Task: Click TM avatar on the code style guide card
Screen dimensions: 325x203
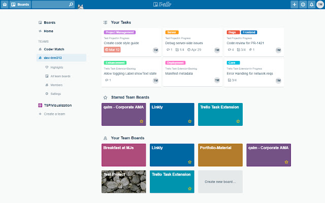Action: click(x=156, y=50)
